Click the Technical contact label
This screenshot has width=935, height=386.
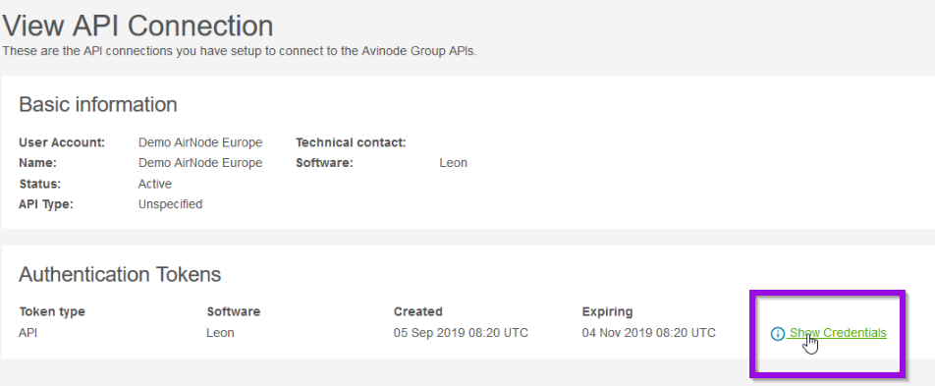coord(351,142)
